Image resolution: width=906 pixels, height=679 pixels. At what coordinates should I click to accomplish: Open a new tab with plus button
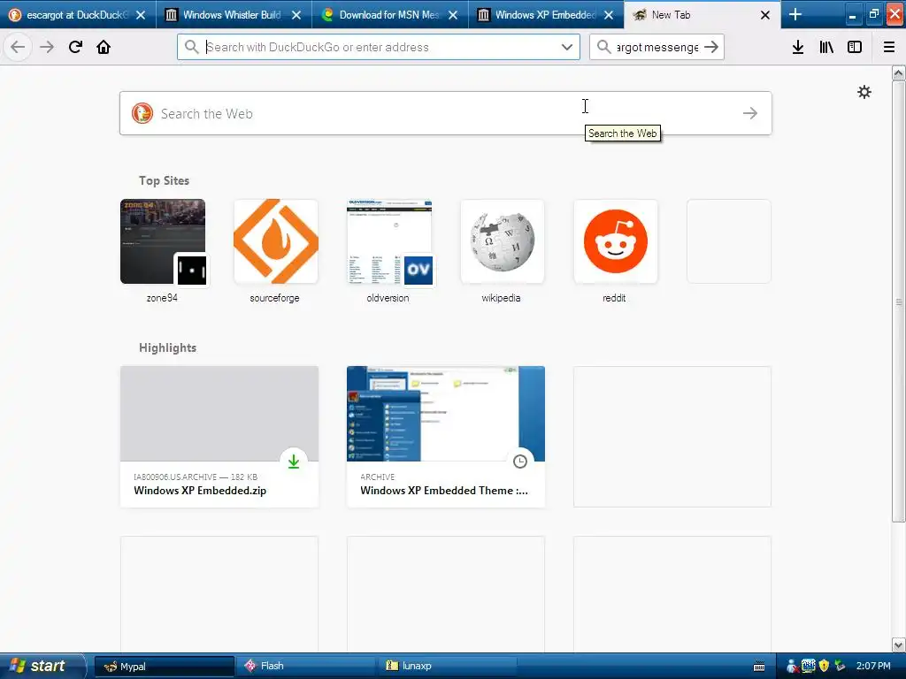(795, 14)
